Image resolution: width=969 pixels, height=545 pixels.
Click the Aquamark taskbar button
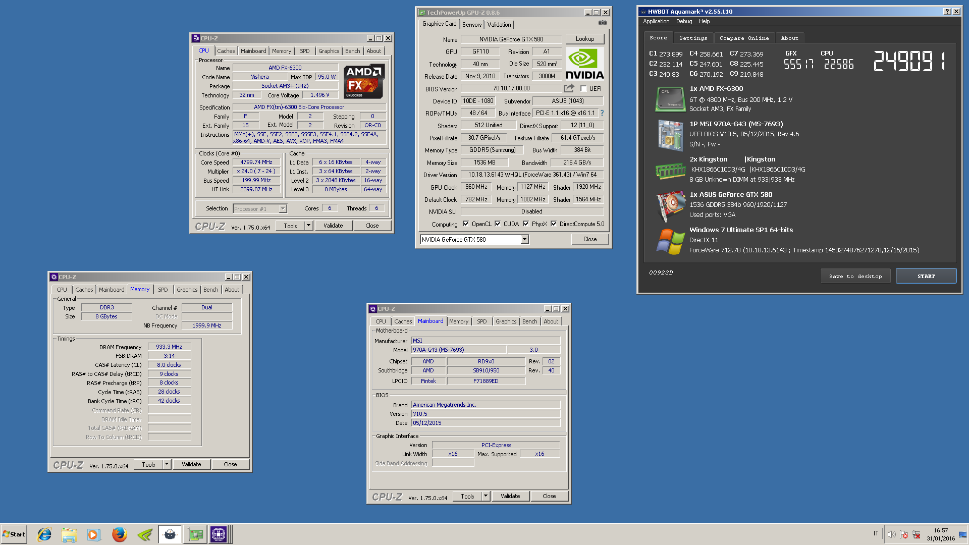(170, 534)
